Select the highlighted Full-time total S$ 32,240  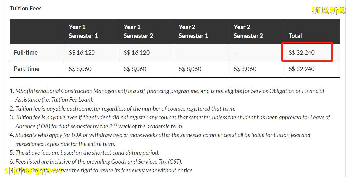point(302,52)
